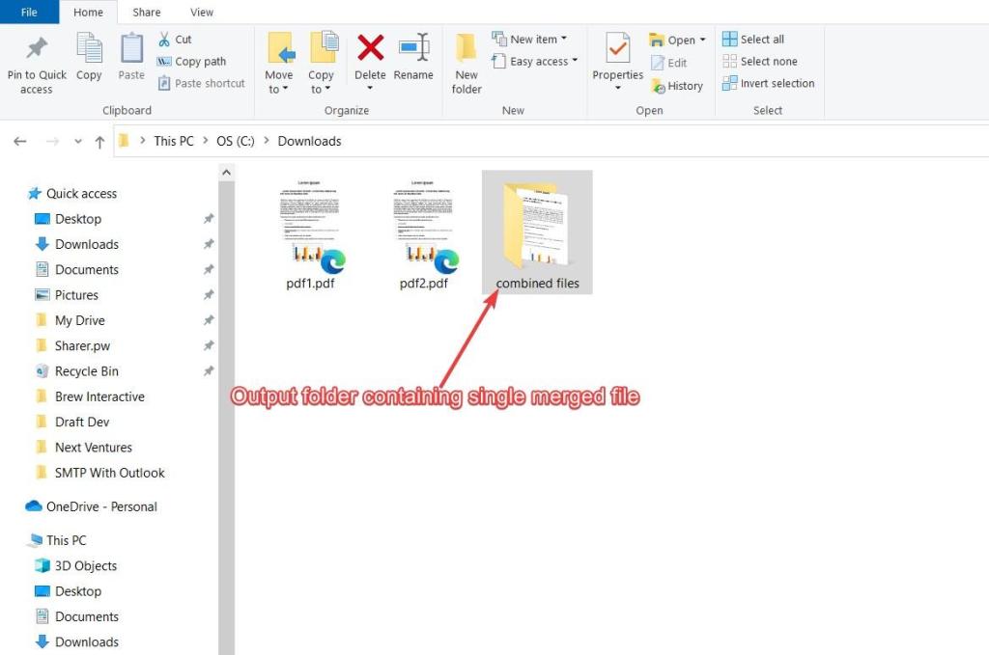
Task: Open the Easy access dropdown menu
Action: tap(534, 61)
